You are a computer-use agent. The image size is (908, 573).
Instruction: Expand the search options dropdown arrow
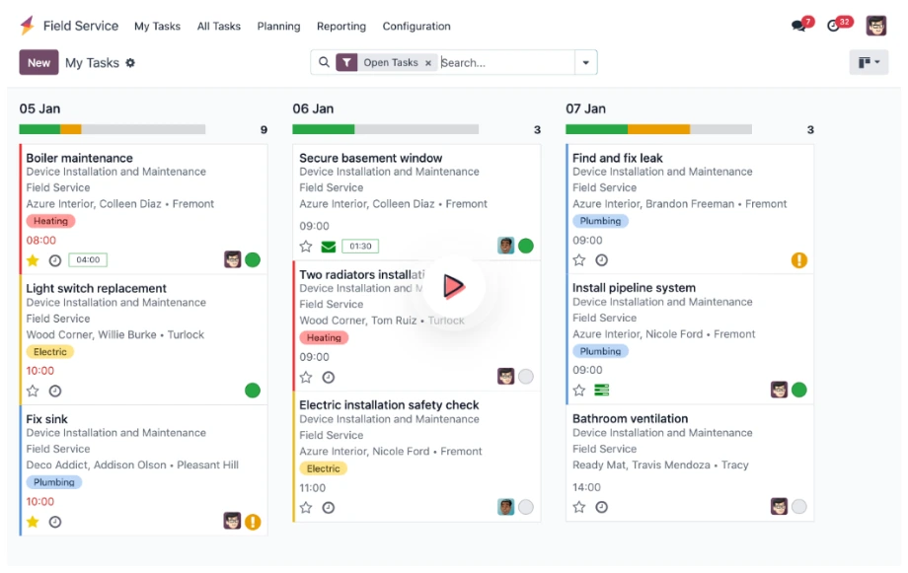586,63
